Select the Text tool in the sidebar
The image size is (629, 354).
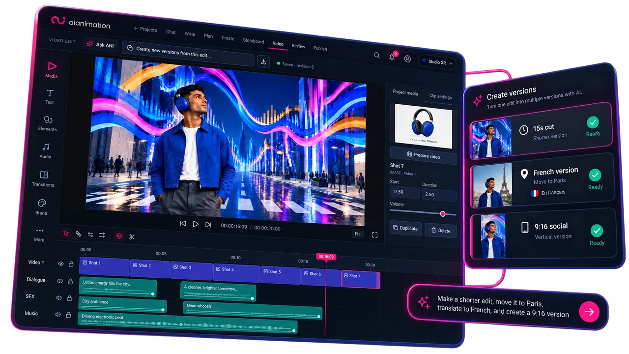(50, 96)
